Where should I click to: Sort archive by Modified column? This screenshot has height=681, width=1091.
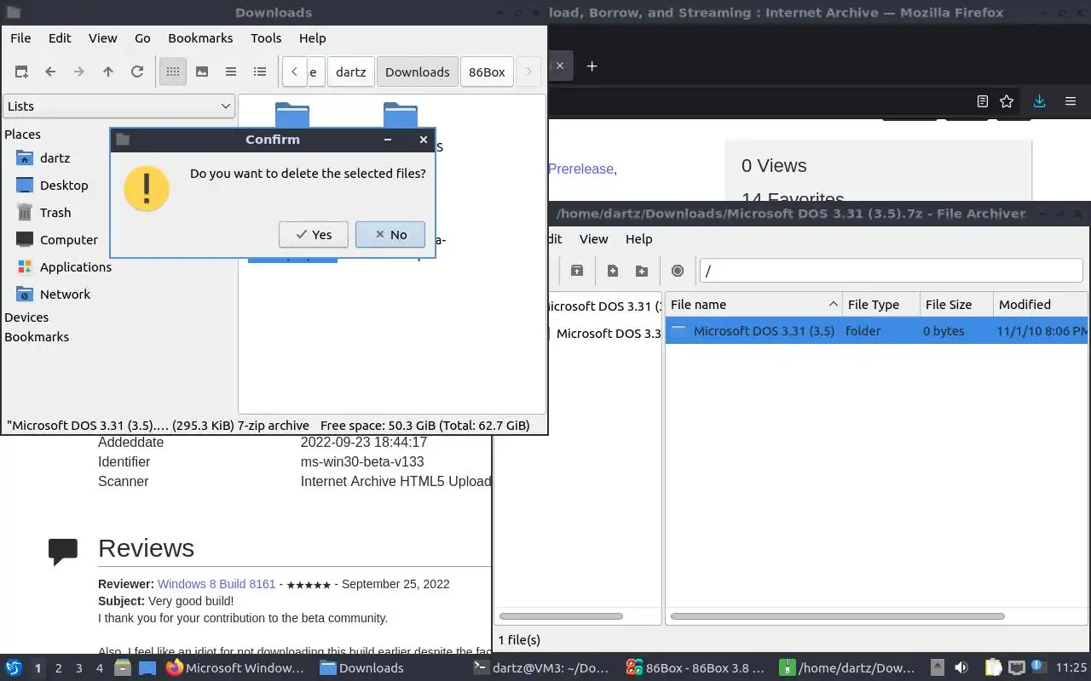pyautogui.click(x=1040, y=305)
